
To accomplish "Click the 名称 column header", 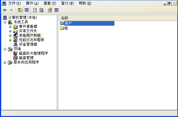I will click(x=86, y=18).
